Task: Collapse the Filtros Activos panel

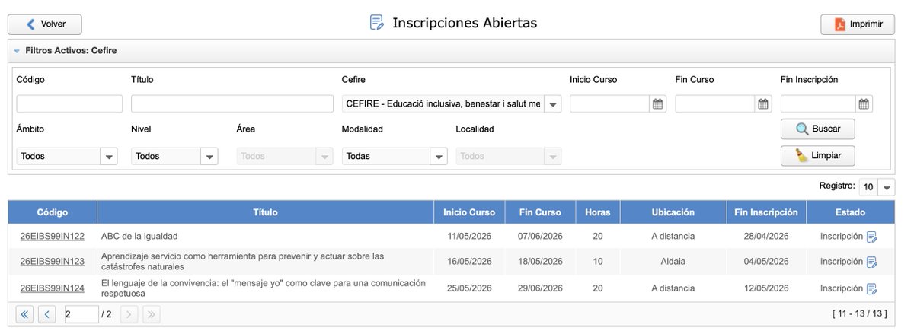Action: [x=17, y=51]
